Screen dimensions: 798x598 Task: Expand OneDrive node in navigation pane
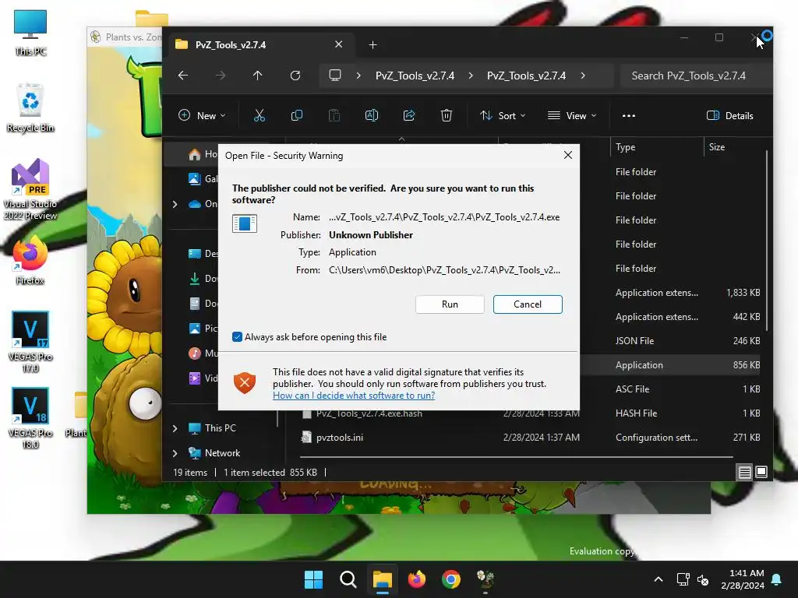point(175,204)
